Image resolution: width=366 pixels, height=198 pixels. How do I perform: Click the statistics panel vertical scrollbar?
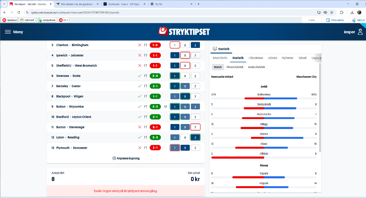click(x=320, y=107)
